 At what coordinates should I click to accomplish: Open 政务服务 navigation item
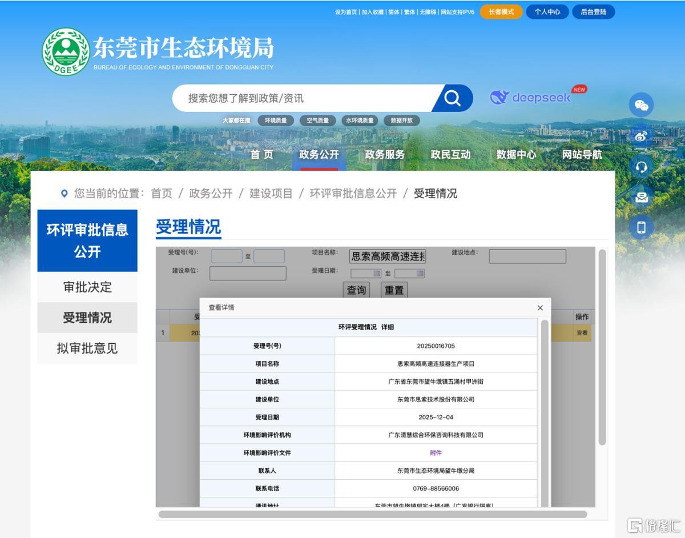[385, 154]
